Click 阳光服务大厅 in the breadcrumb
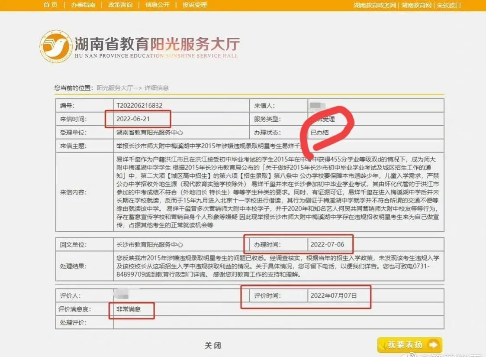 114,88
